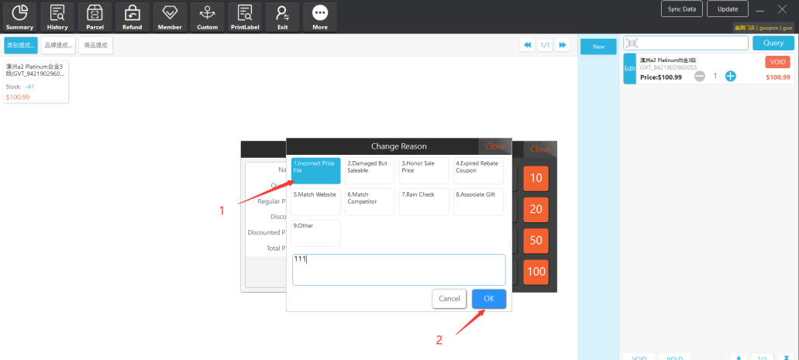Choose the '6.Match Competitor' reason

click(370, 201)
